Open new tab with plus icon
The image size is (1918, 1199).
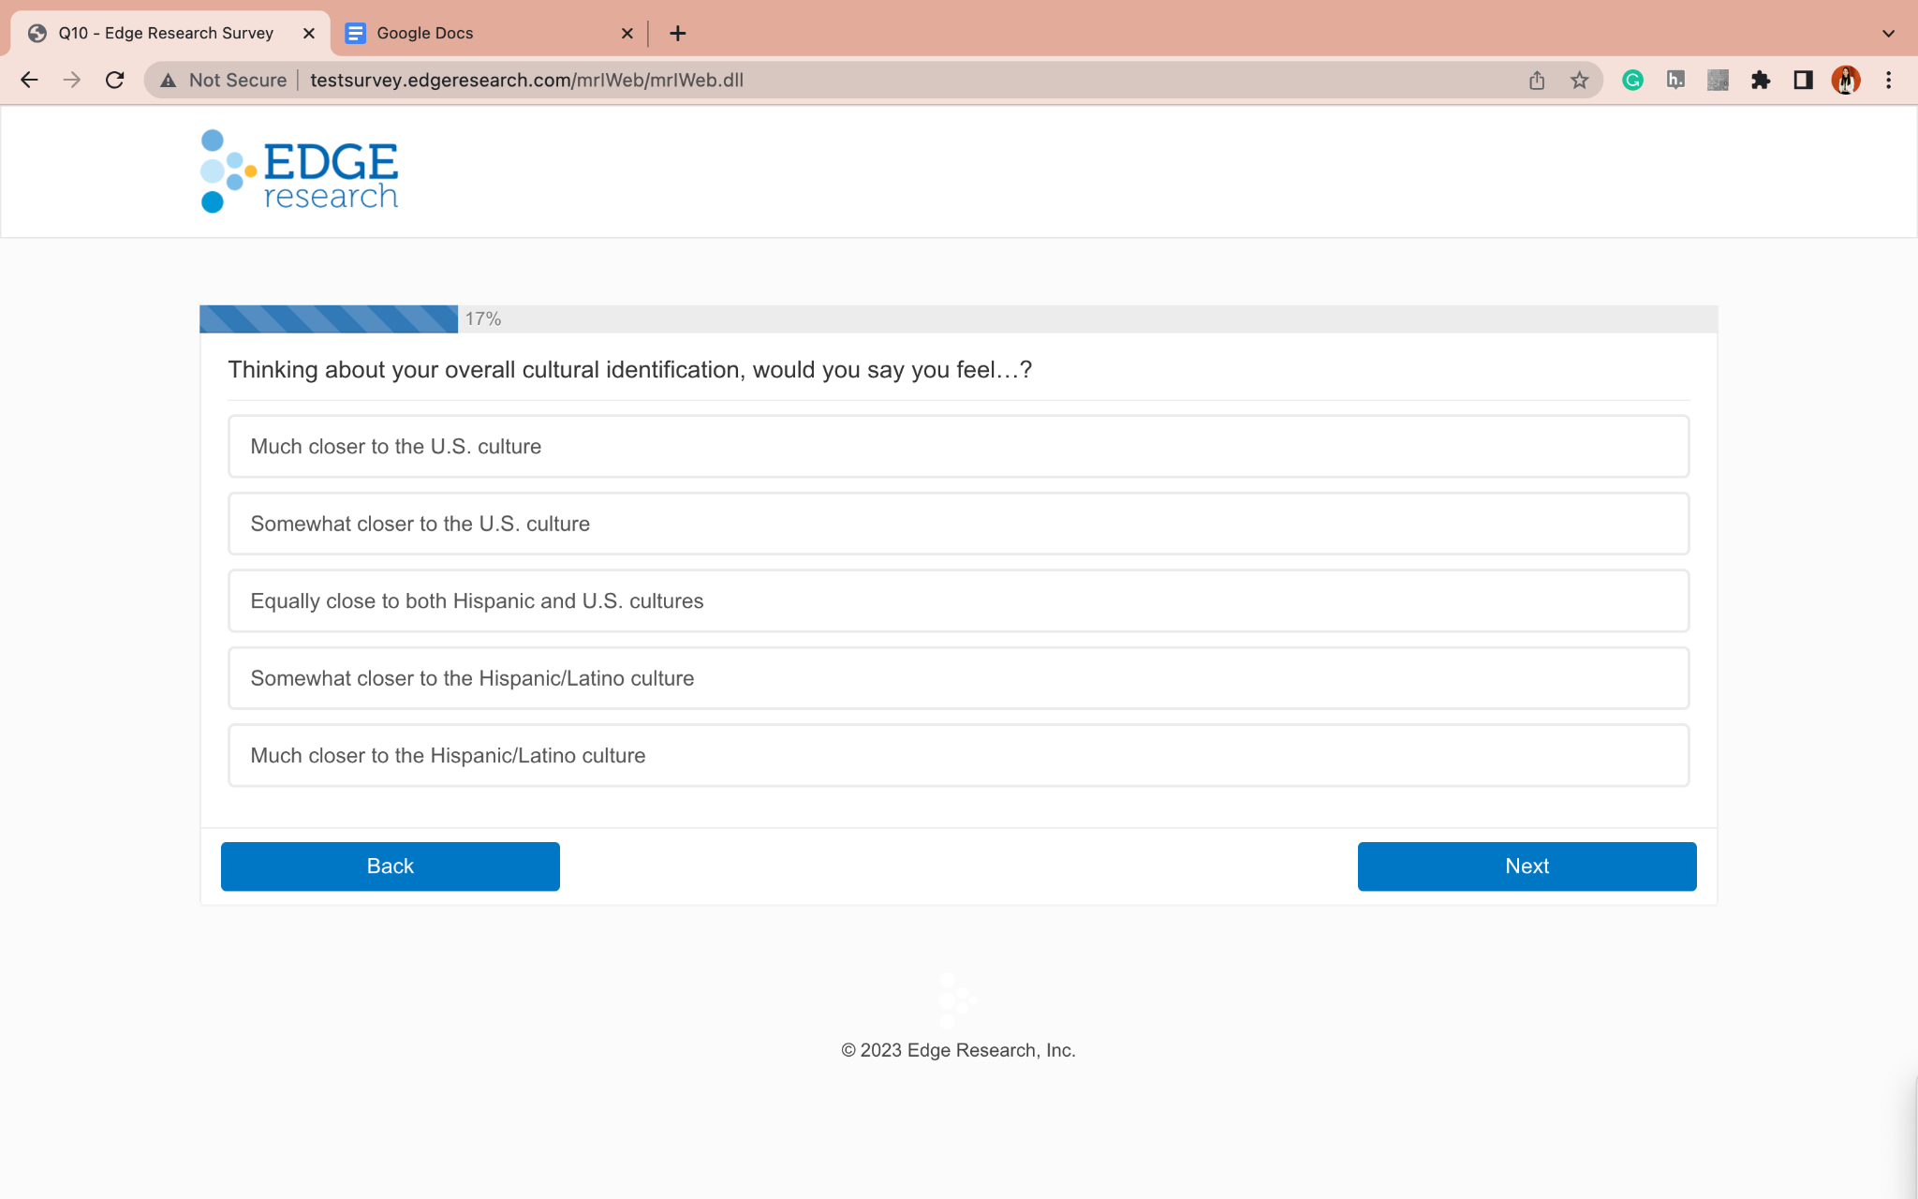click(678, 34)
